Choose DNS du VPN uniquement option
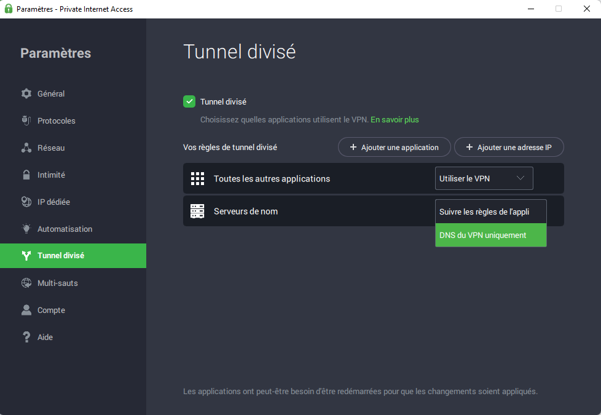The height and width of the screenshot is (415, 601). pos(490,235)
